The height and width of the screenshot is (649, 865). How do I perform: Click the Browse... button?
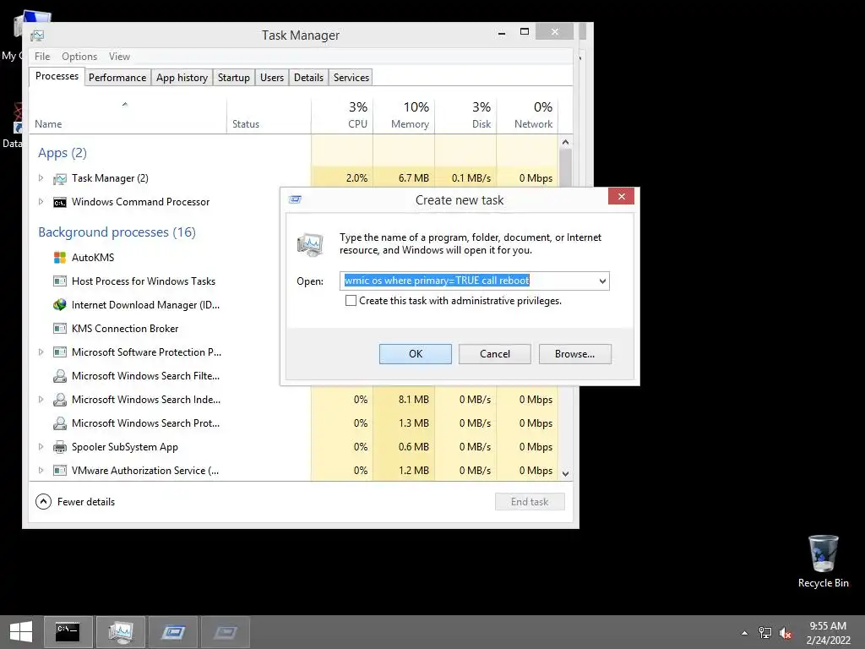click(x=574, y=354)
